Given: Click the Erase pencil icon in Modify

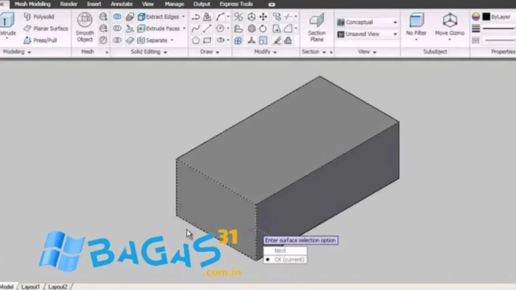Looking at the screenshot, I should tap(277, 40).
